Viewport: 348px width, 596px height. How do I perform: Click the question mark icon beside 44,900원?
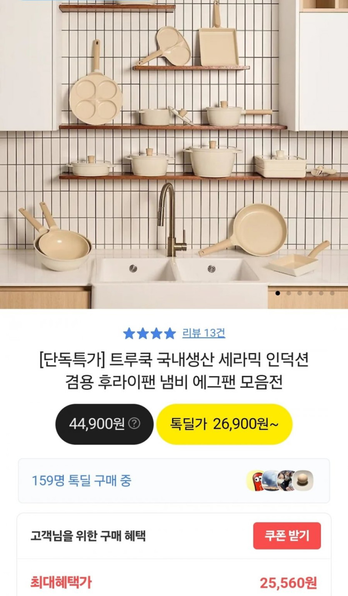click(x=134, y=424)
